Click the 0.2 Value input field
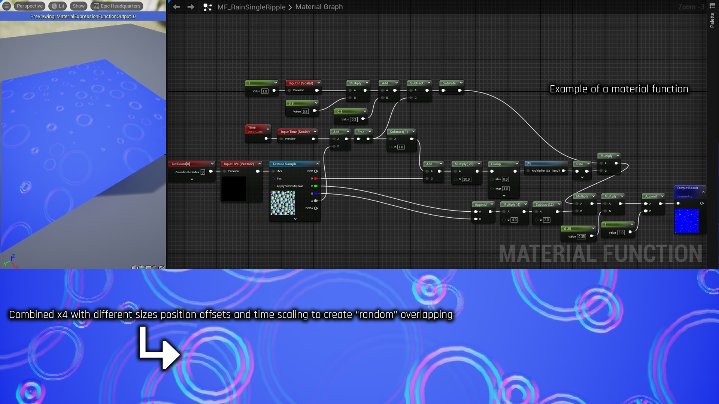 (x=354, y=119)
